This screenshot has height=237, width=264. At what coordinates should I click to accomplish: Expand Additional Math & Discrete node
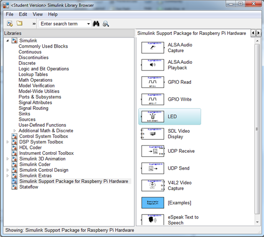pos(15,131)
